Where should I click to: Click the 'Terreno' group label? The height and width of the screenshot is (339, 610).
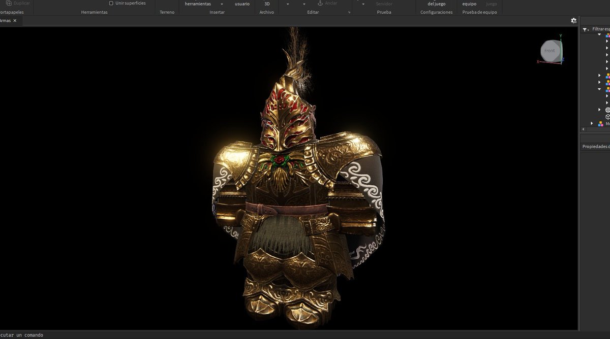(x=167, y=12)
